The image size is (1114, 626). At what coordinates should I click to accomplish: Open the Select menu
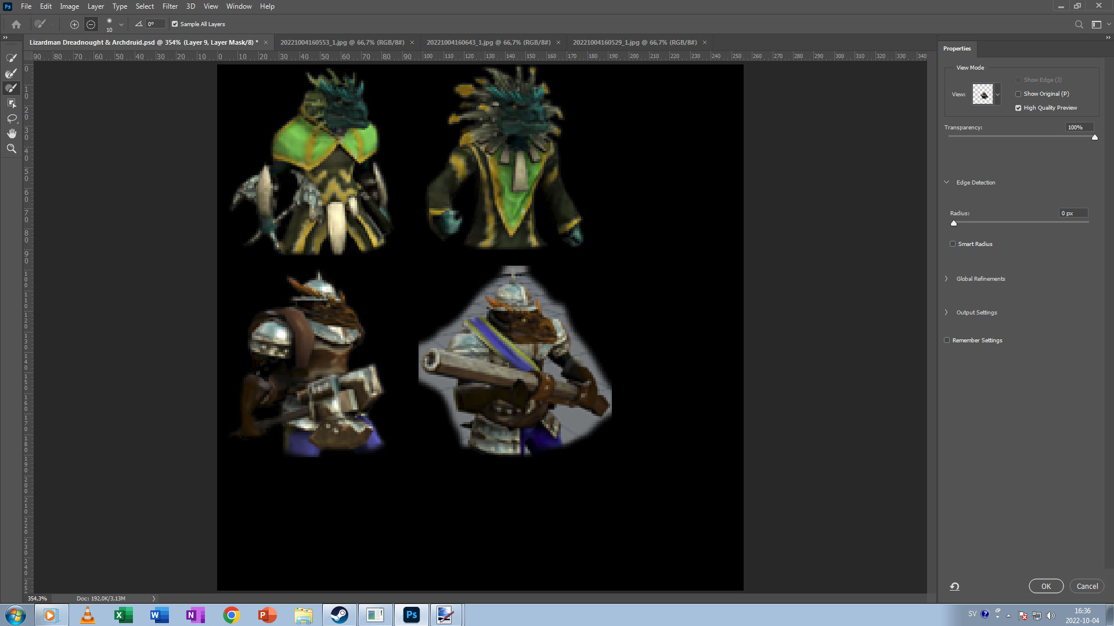145,6
